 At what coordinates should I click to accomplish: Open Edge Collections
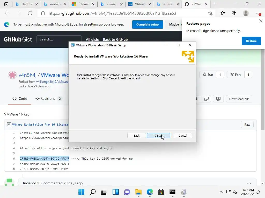pos(234,13)
